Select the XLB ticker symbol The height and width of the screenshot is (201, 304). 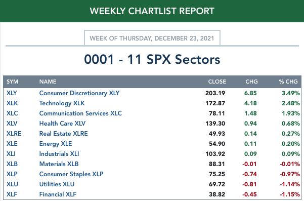(x=12, y=164)
